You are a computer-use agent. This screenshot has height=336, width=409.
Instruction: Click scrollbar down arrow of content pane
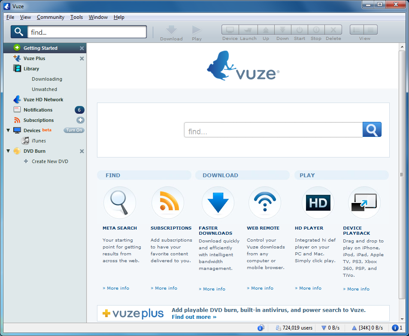402,319
